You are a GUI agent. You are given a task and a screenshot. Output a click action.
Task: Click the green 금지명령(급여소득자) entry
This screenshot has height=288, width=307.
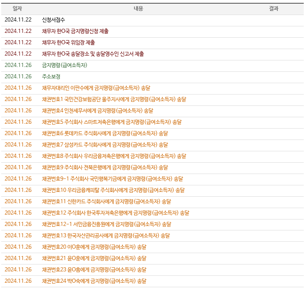pyautogui.click(x=64, y=65)
